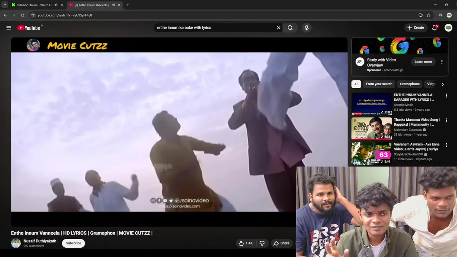Open the Chrome profile avatar
Viewport: 457px width, 257px height.
[x=449, y=15]
